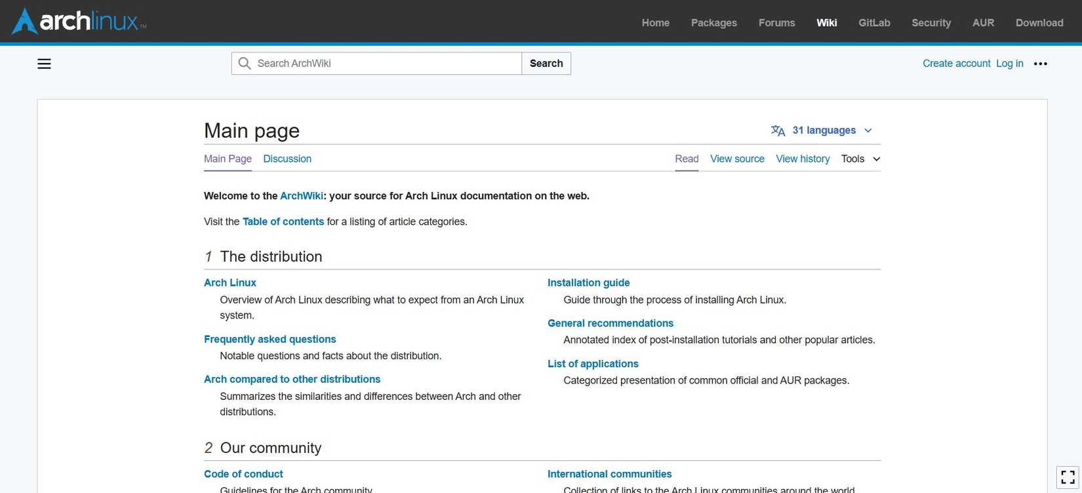Open the three-dots user menu

click(x=1041, y=64)
